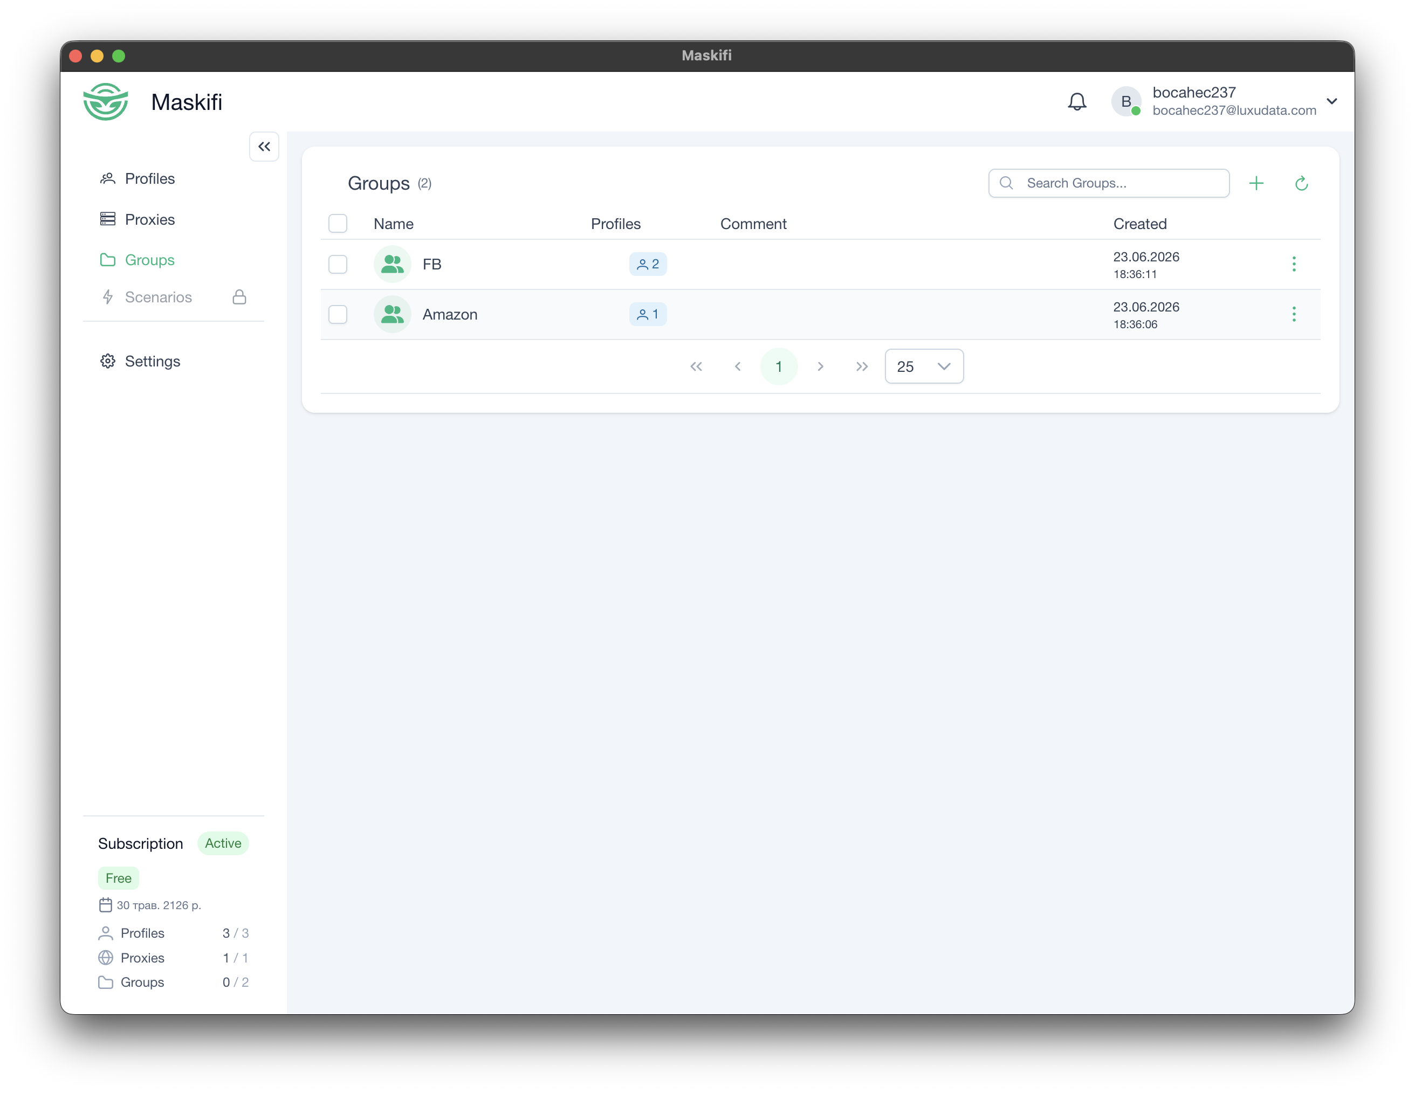Click the macOS green zoom button

(119, 57)
